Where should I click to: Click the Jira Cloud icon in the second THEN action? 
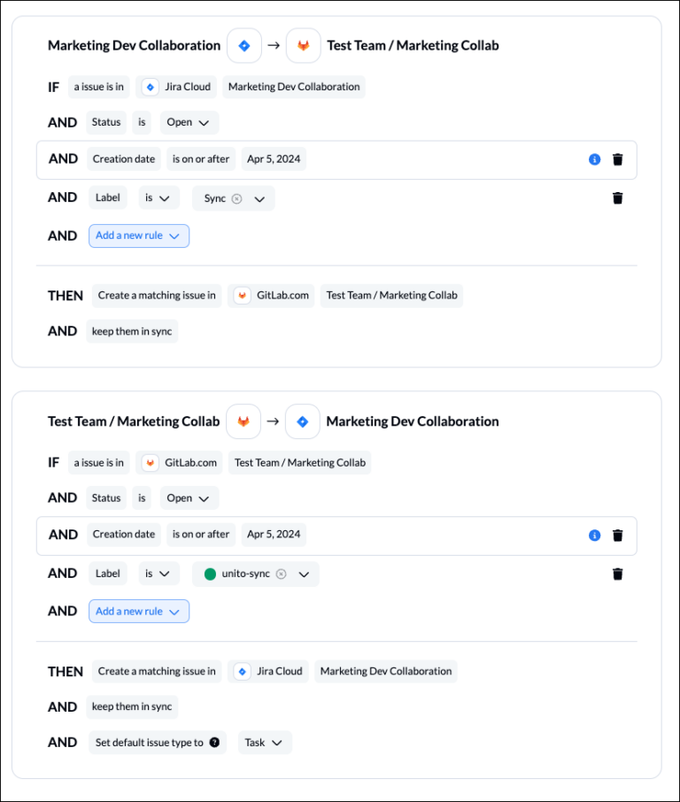click(x=242, y=671)
